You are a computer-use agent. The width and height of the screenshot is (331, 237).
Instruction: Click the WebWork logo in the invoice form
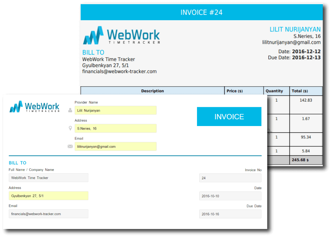[x=34, y=106]
